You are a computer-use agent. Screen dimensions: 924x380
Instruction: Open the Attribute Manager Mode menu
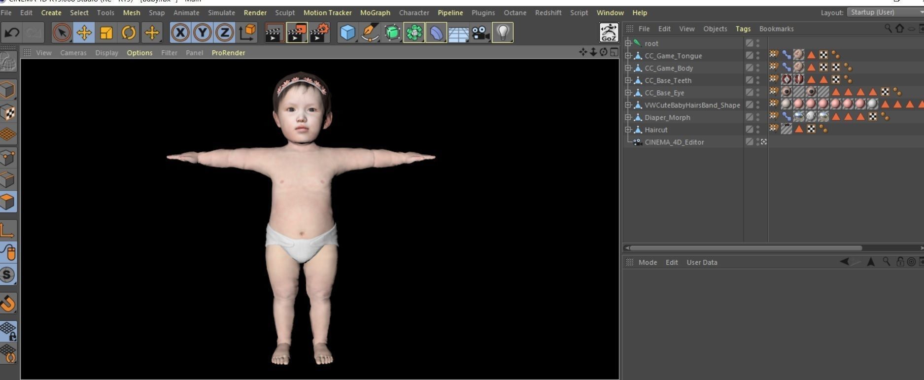pyautogui.click(x=648, y=262)
